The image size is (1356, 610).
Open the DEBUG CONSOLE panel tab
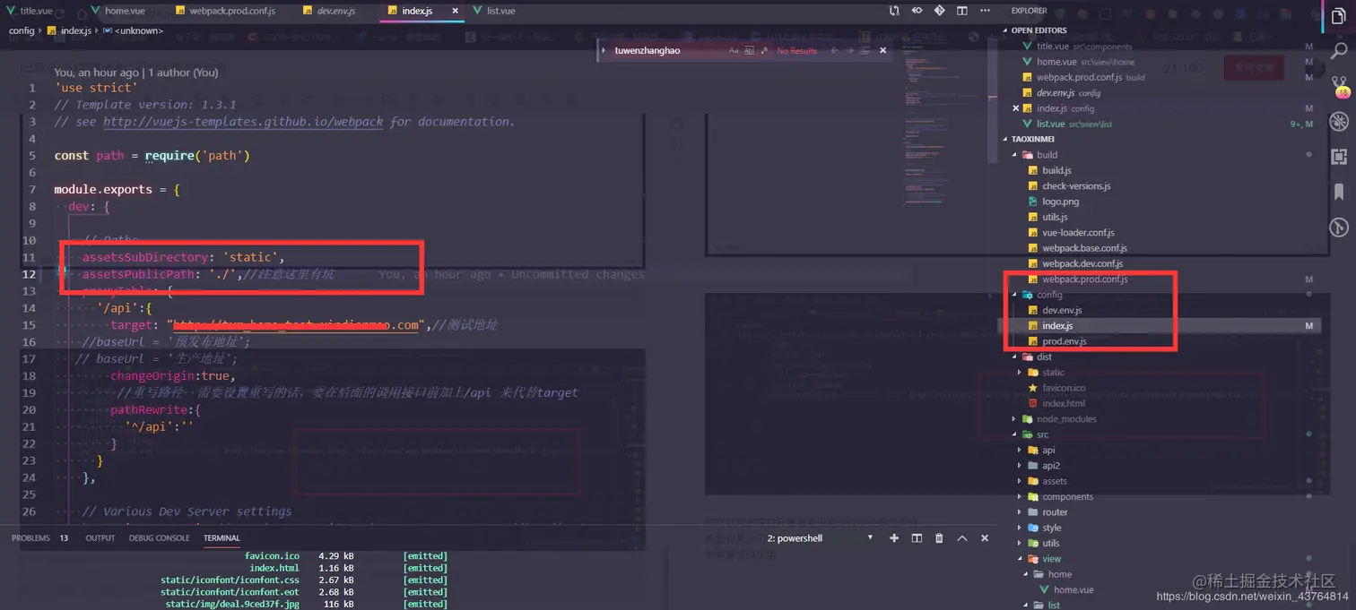pos(160,538)
